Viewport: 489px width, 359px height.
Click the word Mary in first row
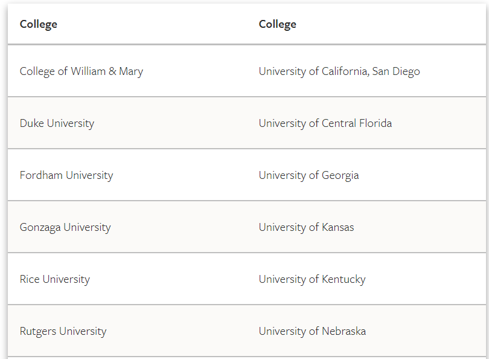131,71
